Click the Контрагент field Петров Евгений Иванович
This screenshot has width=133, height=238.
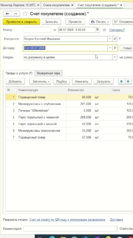(65, 39)
